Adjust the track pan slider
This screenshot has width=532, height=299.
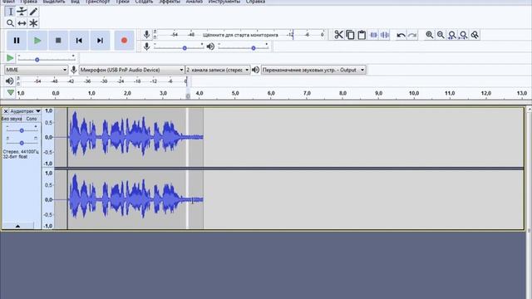tap(22, 143)
